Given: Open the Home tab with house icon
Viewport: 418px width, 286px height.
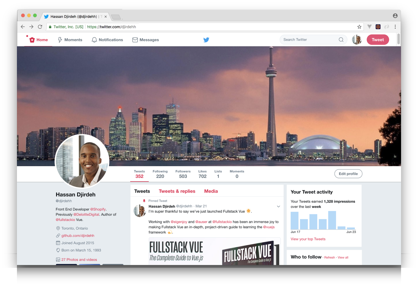Looking at the screenshot, I should tap(39, 40).
